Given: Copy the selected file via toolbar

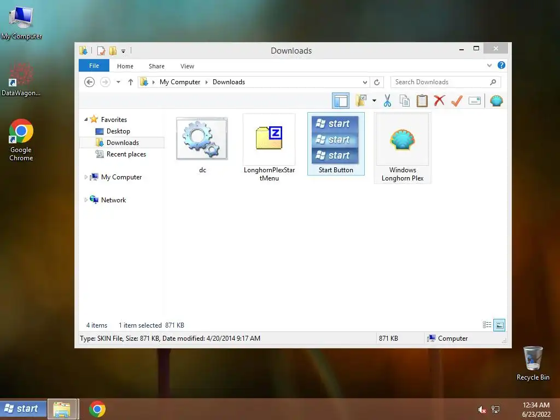Looking at the screenshot, I should (404, 101).
